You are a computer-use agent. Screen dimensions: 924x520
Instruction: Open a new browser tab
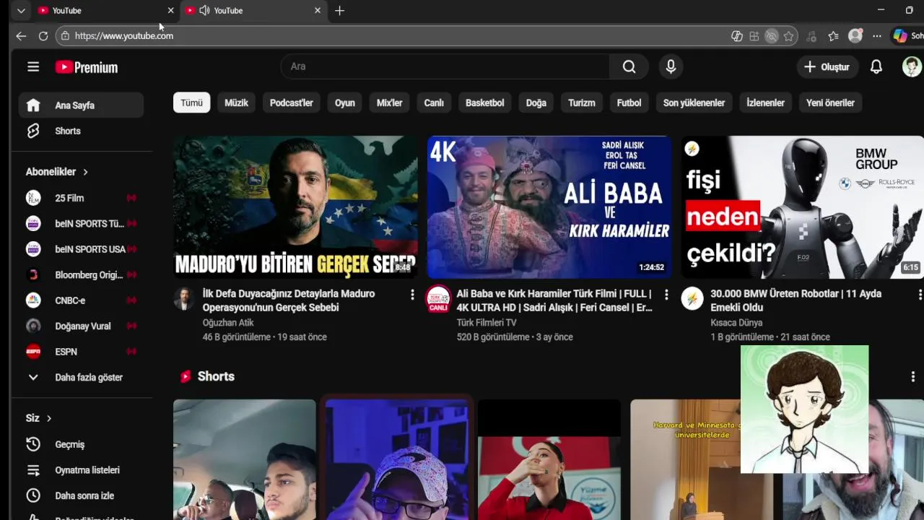click(339, 10)
